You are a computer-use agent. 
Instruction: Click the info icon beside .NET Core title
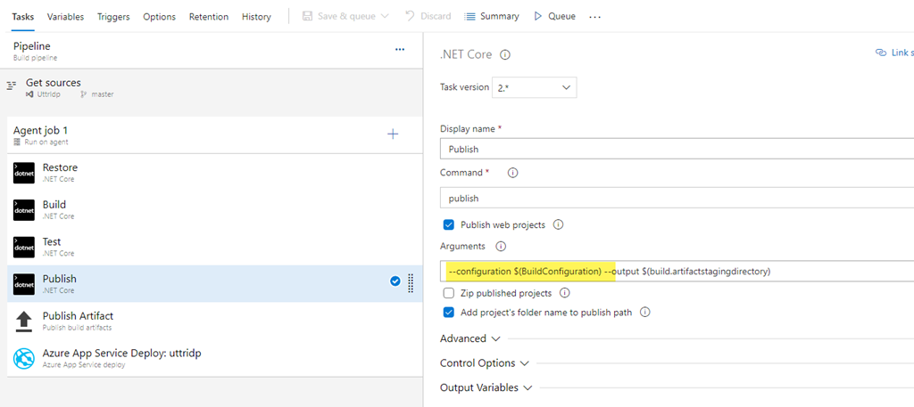click(x=505, y=54)
